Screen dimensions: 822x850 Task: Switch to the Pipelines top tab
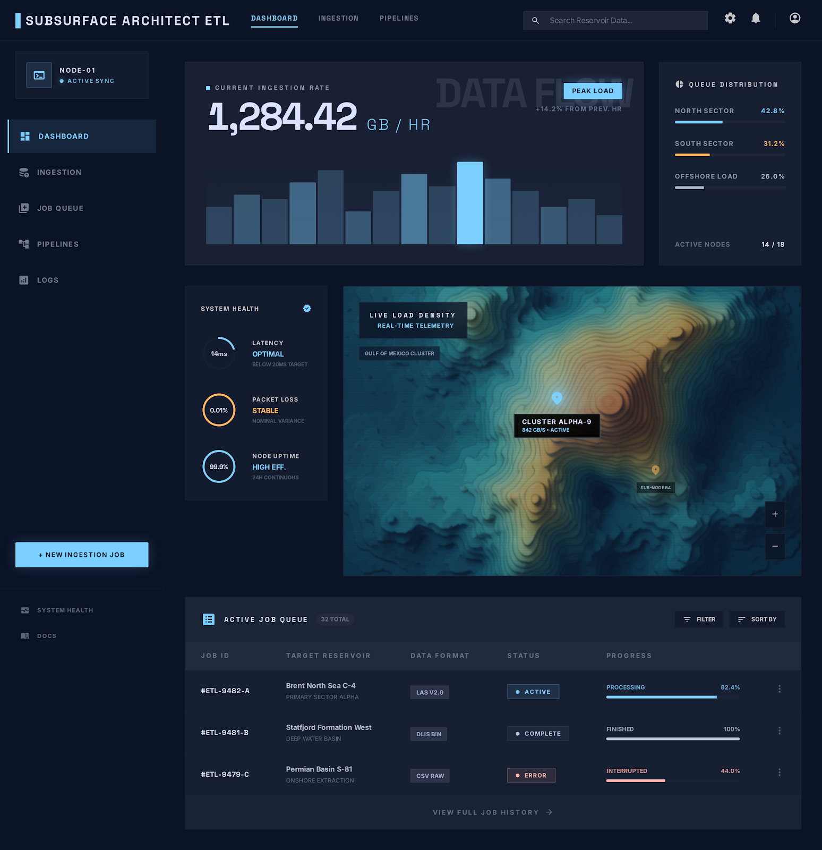click(399, 19)
